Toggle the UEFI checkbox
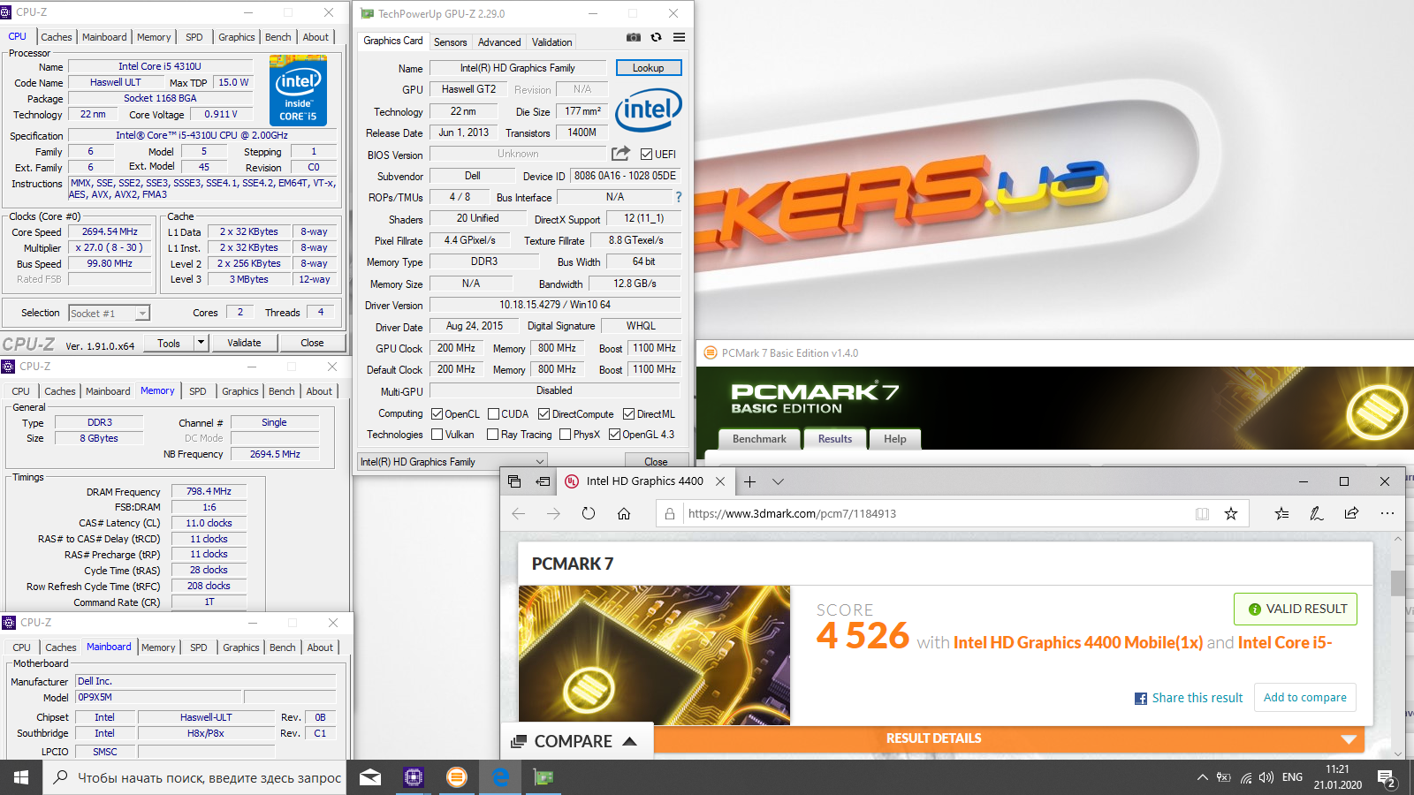 pyautogui.click(x=646, y=154)
